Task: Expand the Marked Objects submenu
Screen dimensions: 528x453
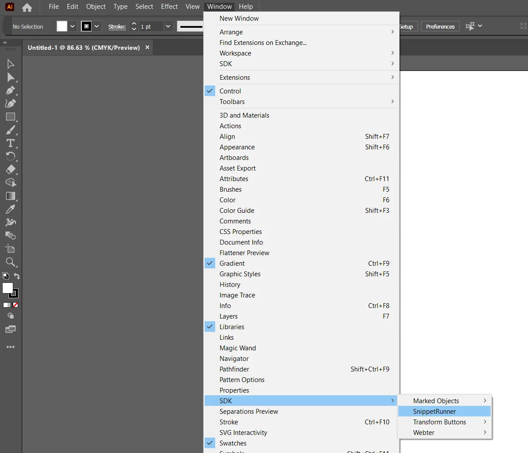Action: tap(444, 401)
